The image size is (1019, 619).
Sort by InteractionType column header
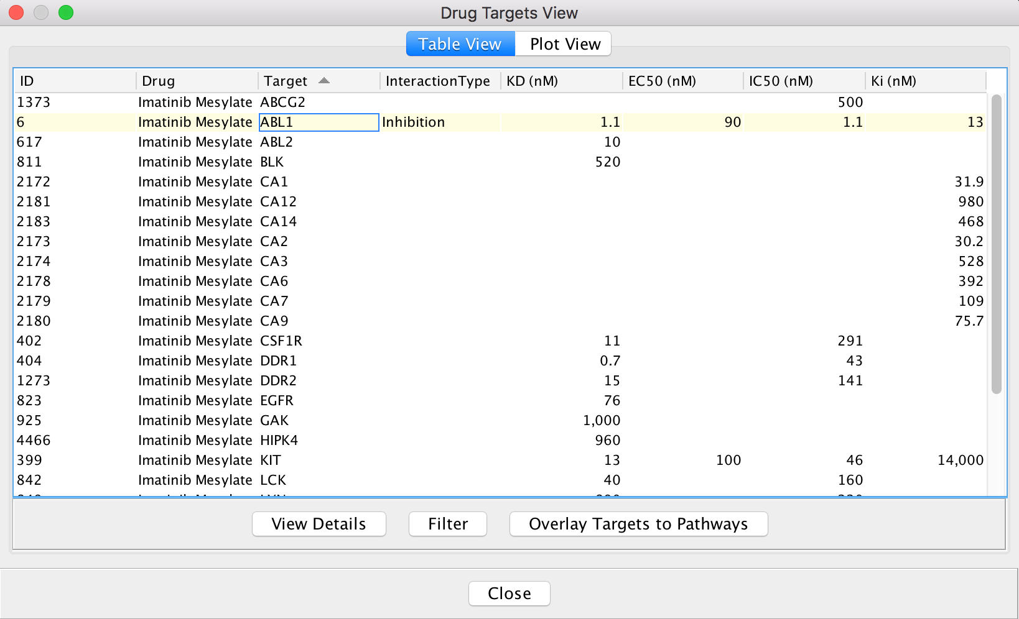tap(440, 81)
